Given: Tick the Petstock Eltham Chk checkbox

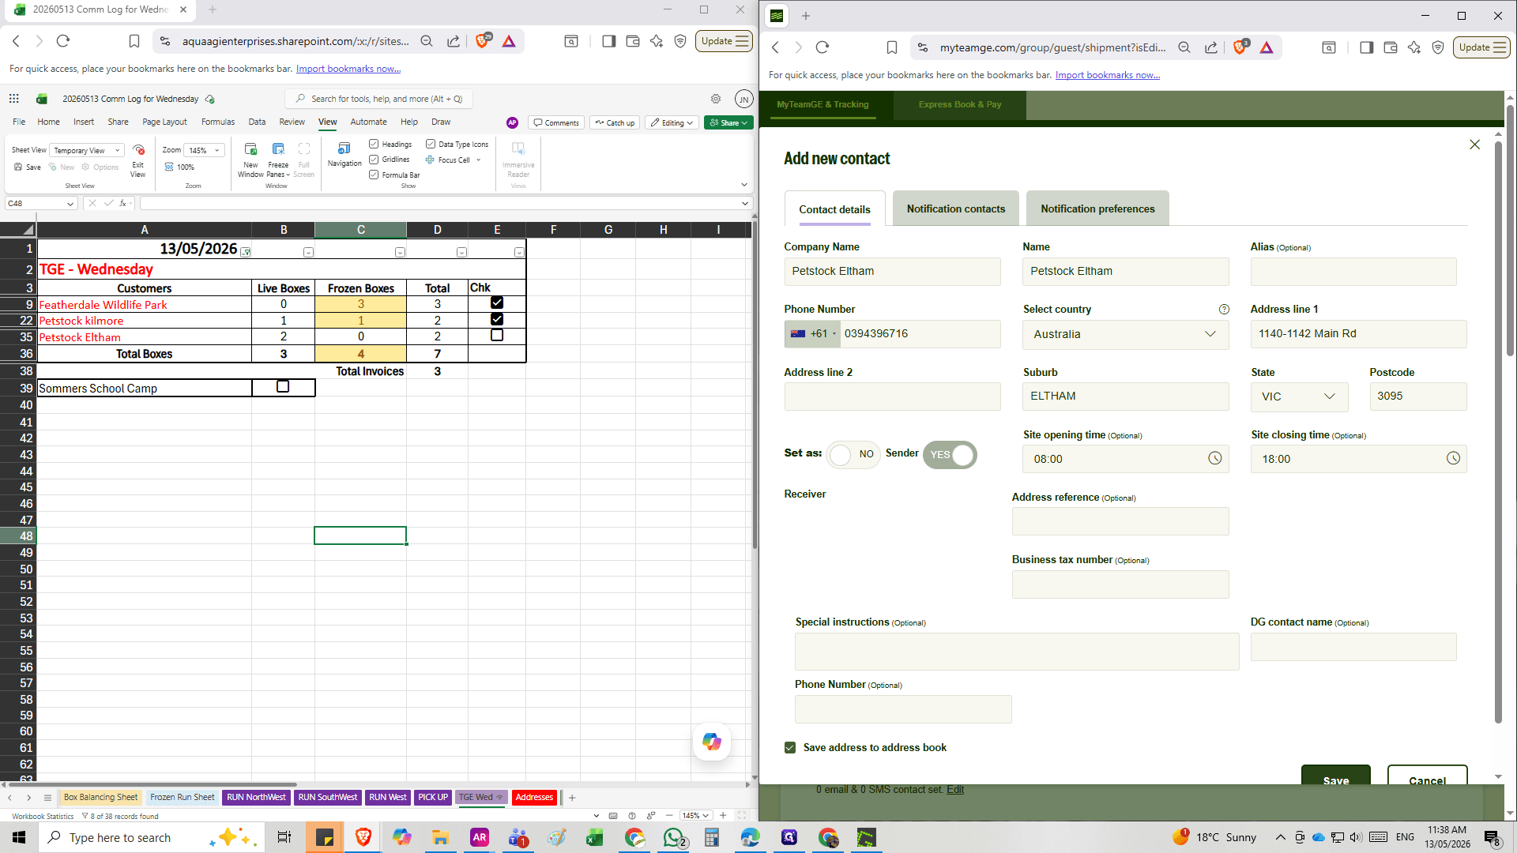Looking at the screenshot, I should click(497, 335).
